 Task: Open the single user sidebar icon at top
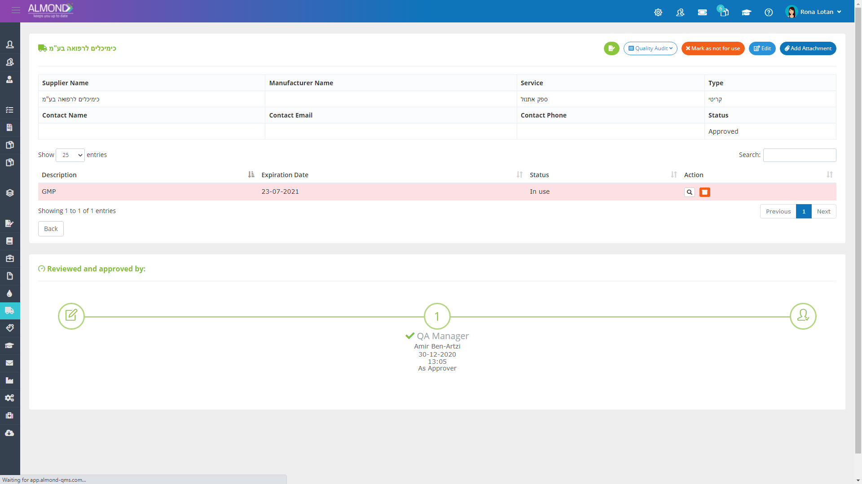pos(9,44)
